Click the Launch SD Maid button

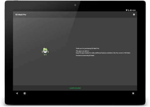click(x=75, y=88)
